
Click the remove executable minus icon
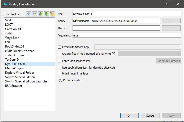point(35,14)
